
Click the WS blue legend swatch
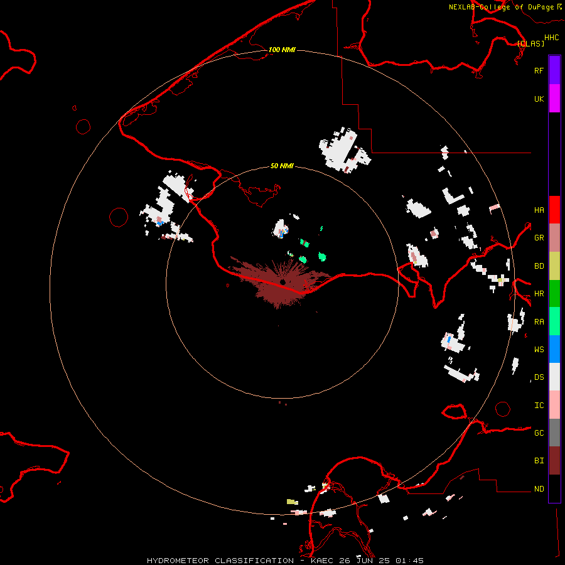point(554,349)
